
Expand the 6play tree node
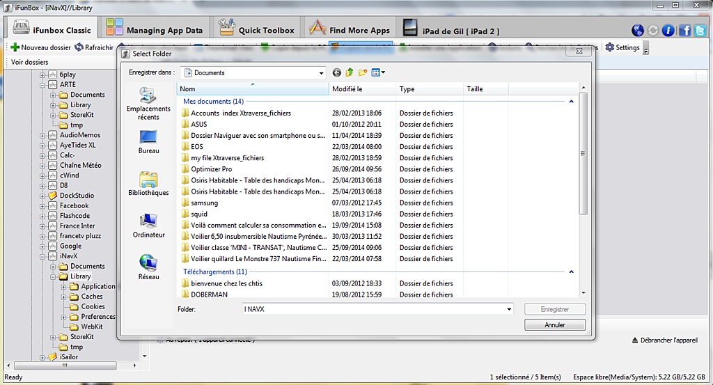tap(42, 75)
